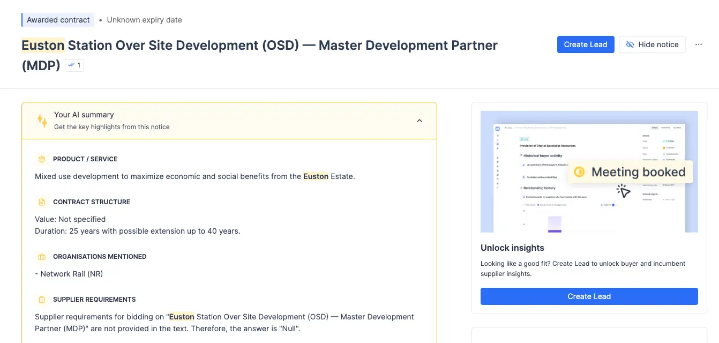This screenshot has height=343, width=719.
Task: Click the Euston Station notice title
Action: pos(259,55)
